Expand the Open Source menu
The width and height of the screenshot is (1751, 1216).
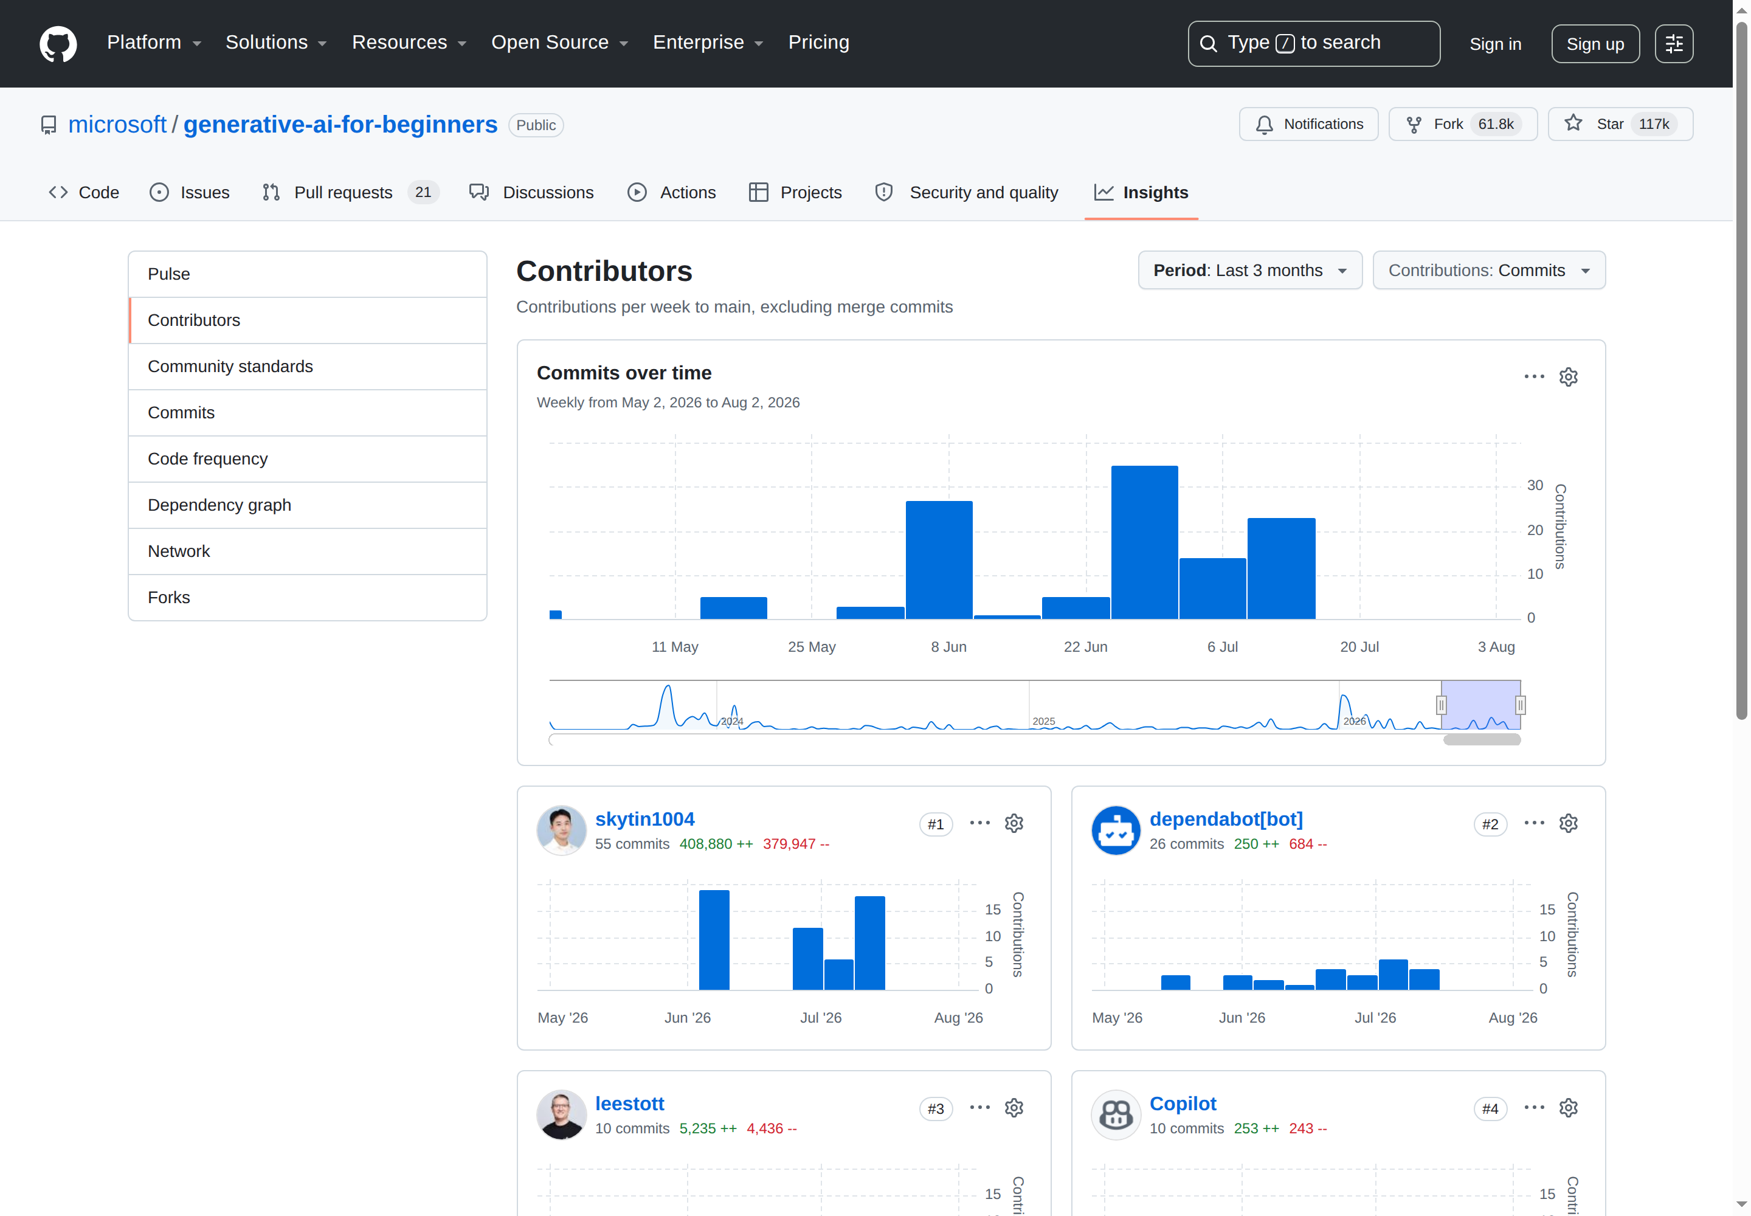point(559,43)
